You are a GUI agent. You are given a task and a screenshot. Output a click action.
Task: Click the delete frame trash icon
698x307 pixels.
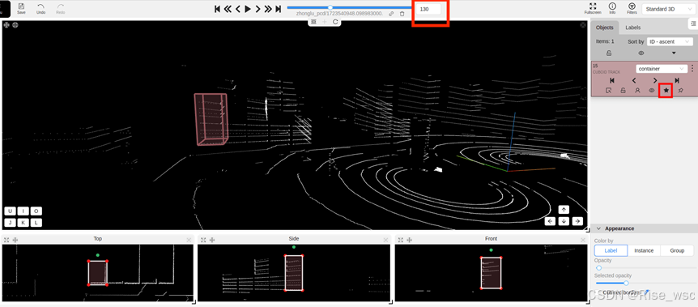(x=402, y=14)
